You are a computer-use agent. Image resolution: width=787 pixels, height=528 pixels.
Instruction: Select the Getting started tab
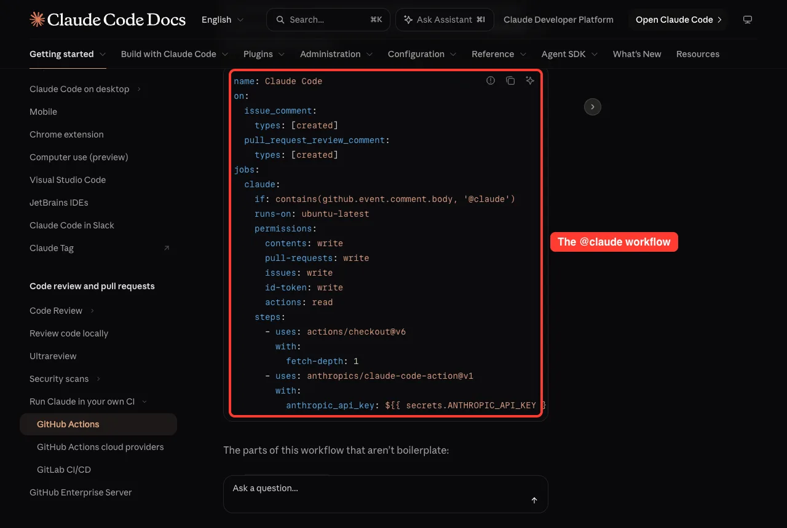click(x=68, y=54)
